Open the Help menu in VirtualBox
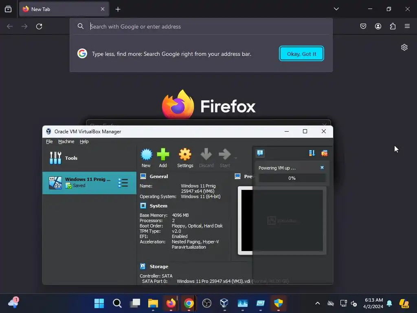Image resolution: width=417 pixels, height=313 pixels. click(84, 141)
